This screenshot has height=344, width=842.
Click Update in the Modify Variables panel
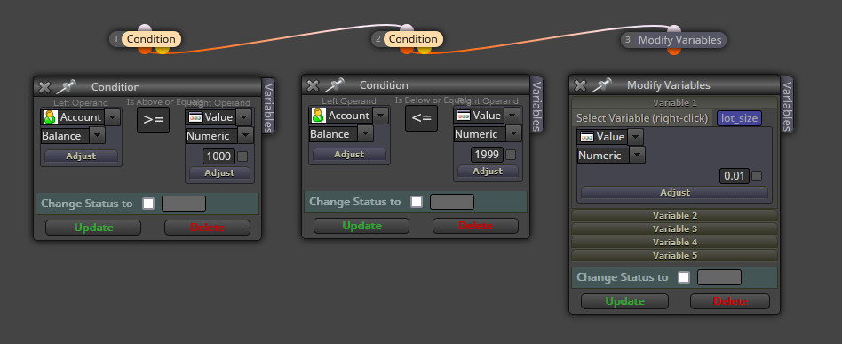624,301
